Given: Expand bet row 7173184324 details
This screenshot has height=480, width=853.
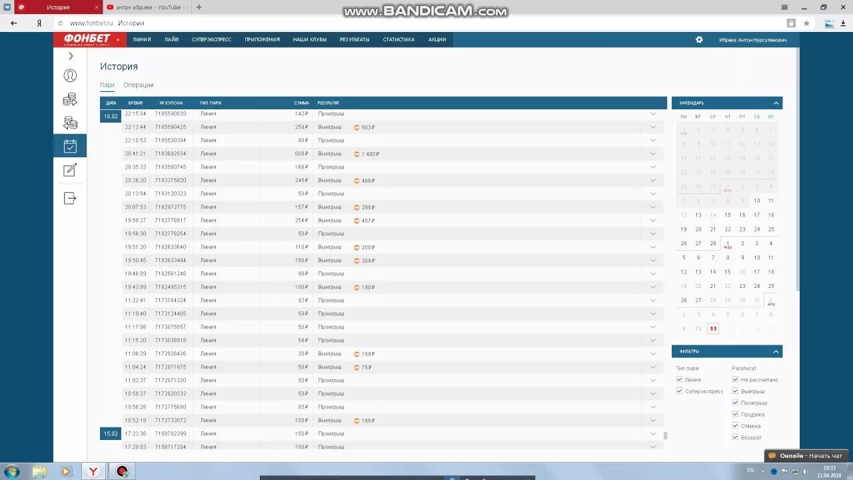Looking at the screenshot, I should click(x=653, y=301).
